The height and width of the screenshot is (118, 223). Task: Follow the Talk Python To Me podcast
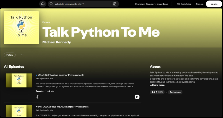tap(10, 55)
